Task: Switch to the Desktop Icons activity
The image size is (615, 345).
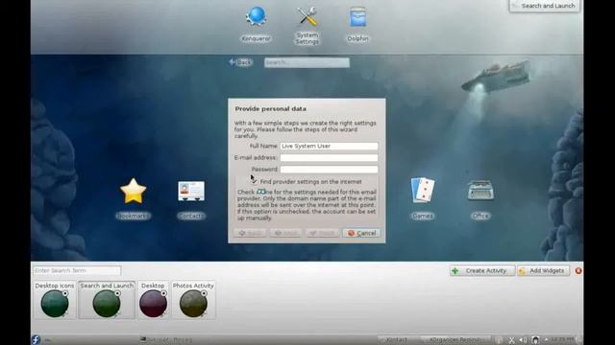Action: [x=55, y=300]
